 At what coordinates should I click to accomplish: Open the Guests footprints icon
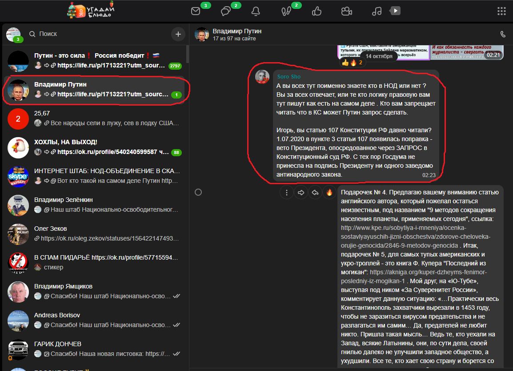coord(286,12)
